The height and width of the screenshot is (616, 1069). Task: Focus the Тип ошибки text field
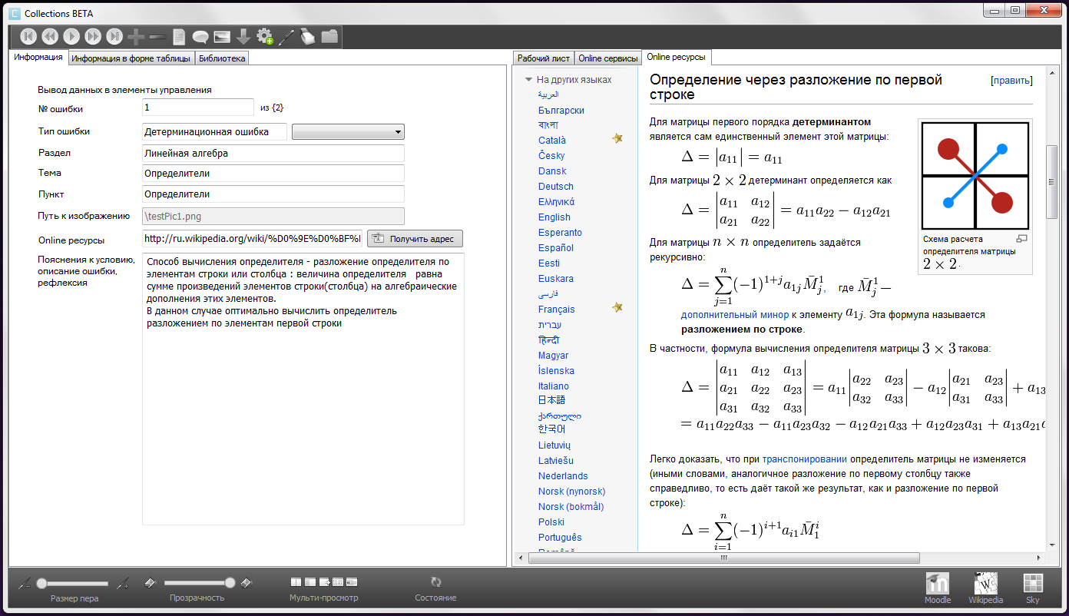pyautogui.click(x=214, y=132)
